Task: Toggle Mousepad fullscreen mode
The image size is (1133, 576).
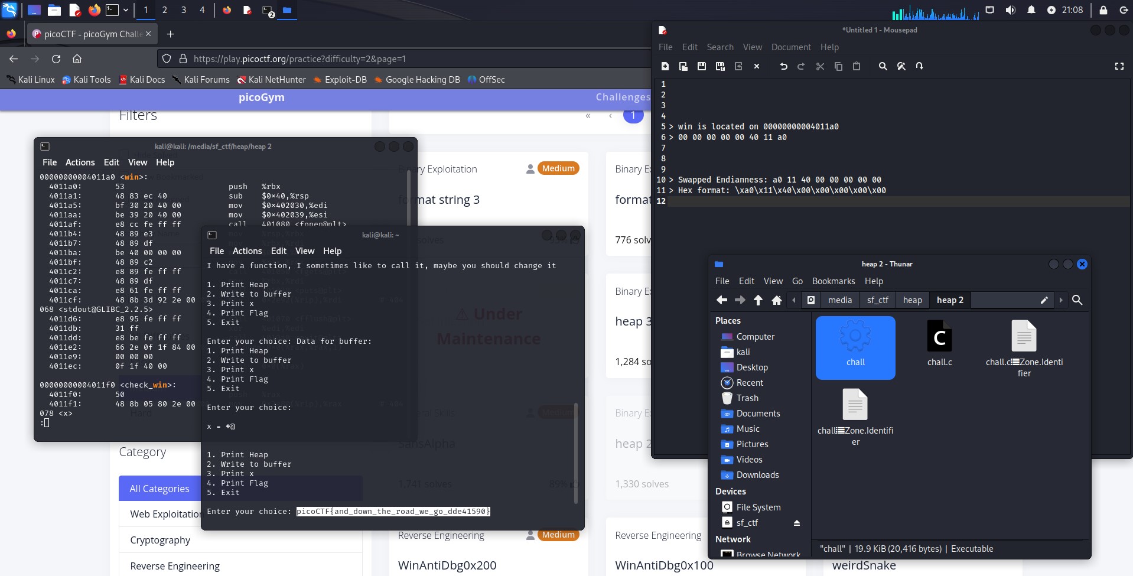Action: point(1119,66)
